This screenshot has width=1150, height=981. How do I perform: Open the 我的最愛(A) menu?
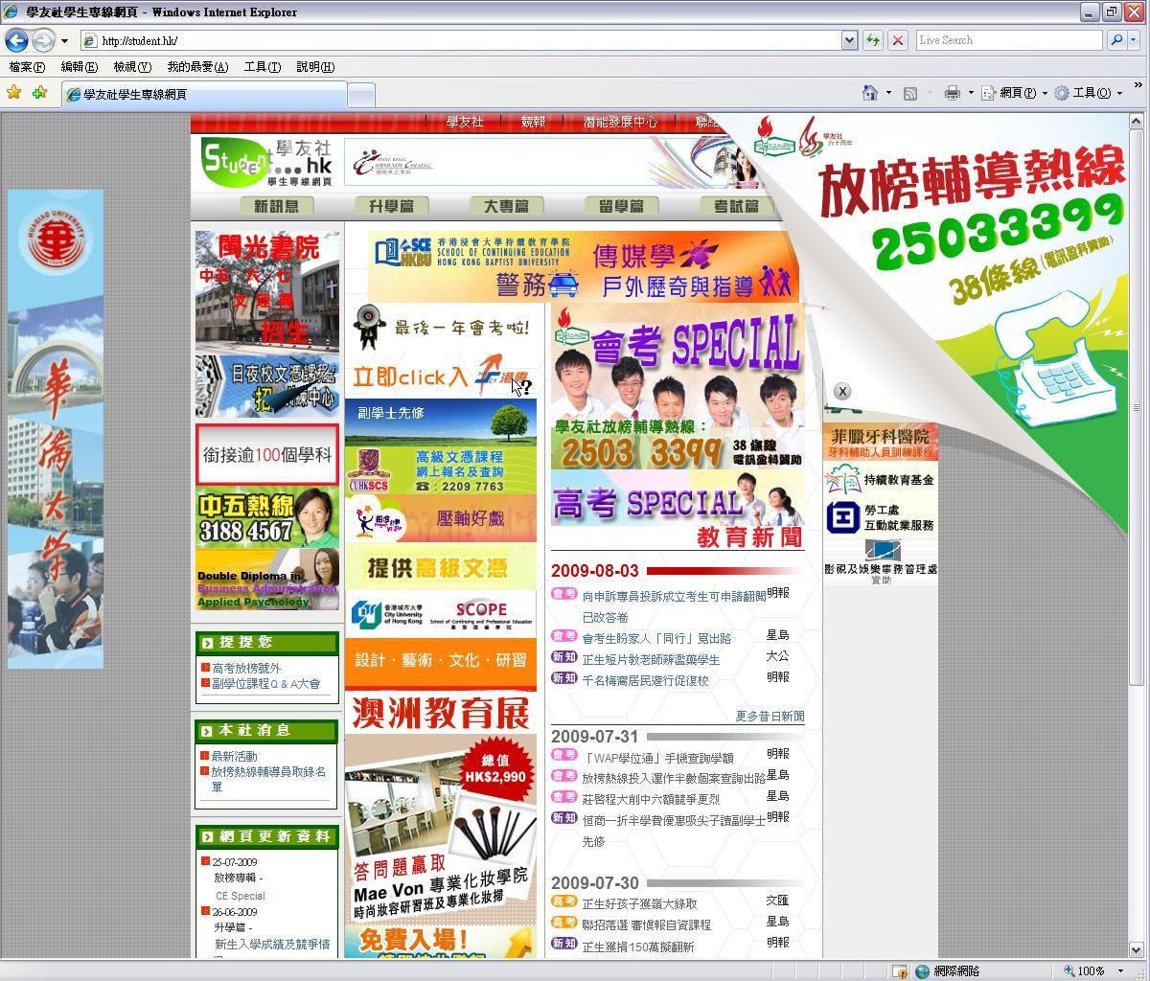point(197,67)
